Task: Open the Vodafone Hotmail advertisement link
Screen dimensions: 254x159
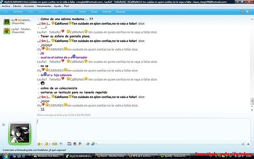Action: click(x=34, y=150)
